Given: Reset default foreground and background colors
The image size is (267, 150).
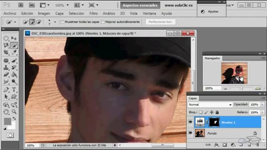Looking at the screenshot, I should pos(5,128).
